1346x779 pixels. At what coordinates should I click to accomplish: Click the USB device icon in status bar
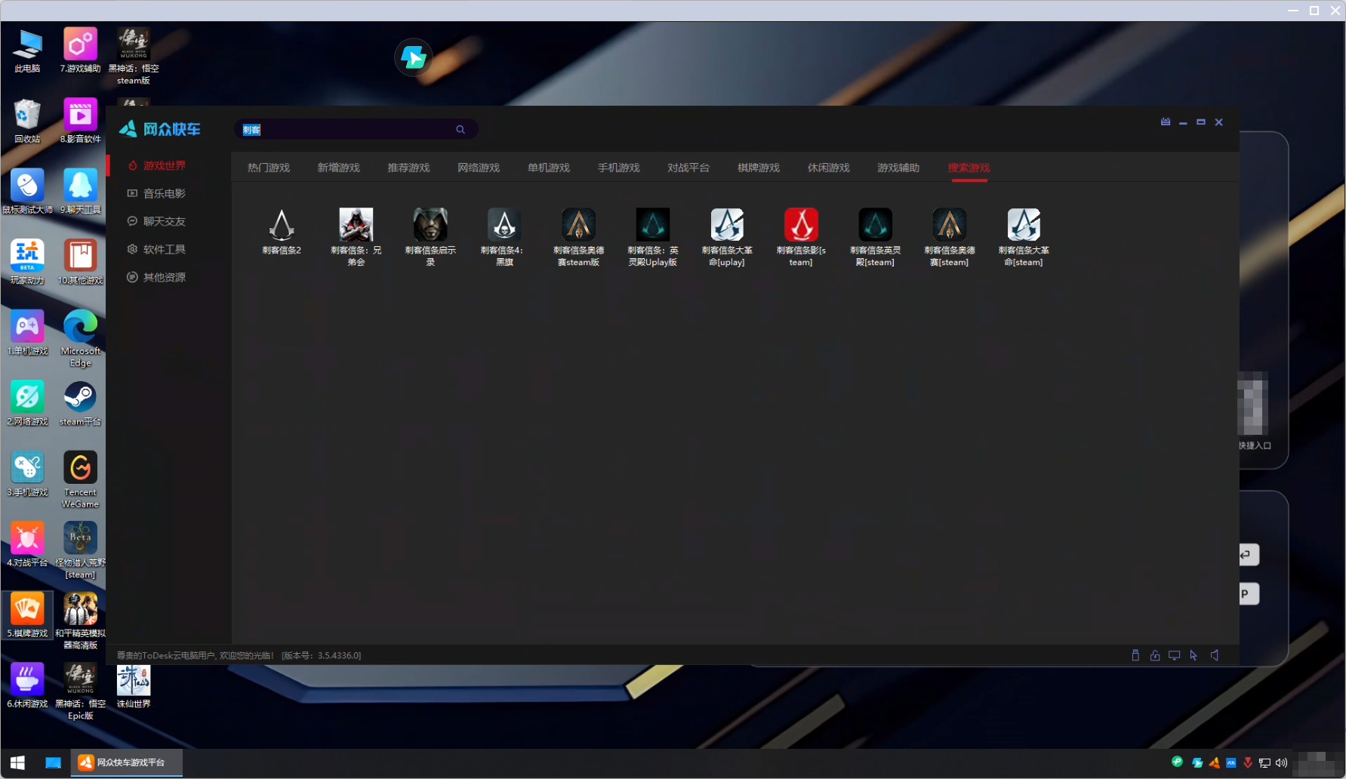tap(1135, 655)
